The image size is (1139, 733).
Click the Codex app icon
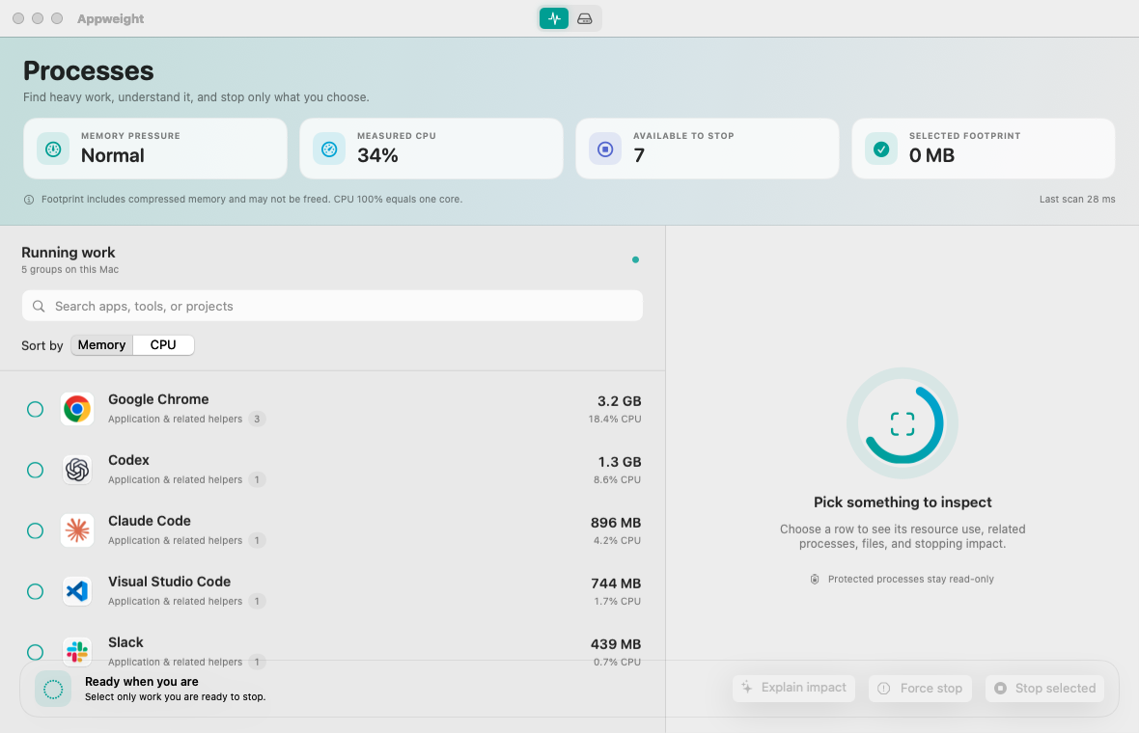(77, 471)
